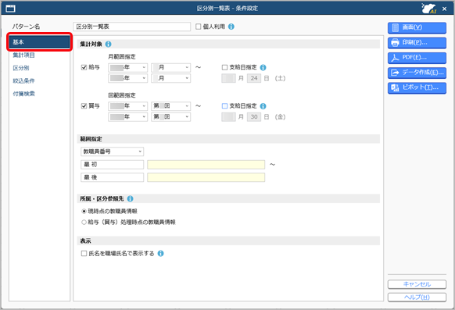This screenshot has width=455, height=310.
Task: Click the 最後 range input field
Action: (206, 177)
